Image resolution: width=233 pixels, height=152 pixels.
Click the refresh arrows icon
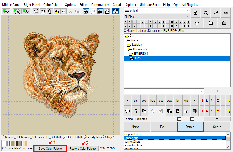[216, 13]
